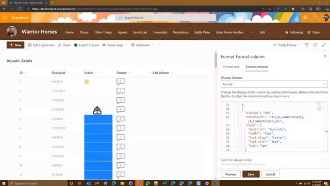Screen dimensions: 330x186
Task: Click the Windows Start button
Action: point(4,183)
